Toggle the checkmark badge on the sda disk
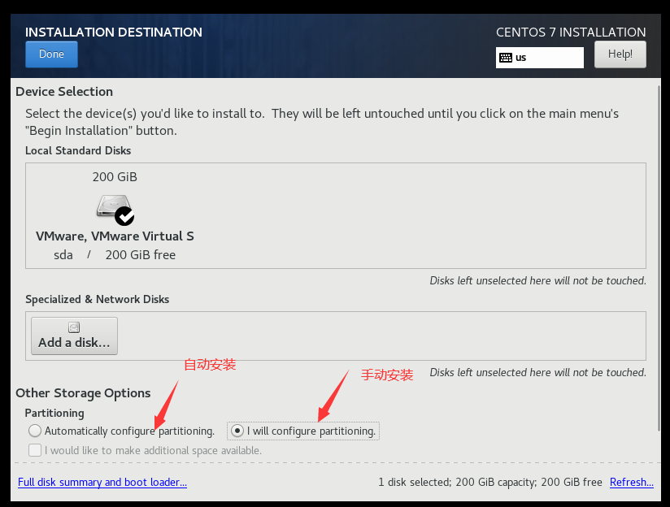 (124, 216)
